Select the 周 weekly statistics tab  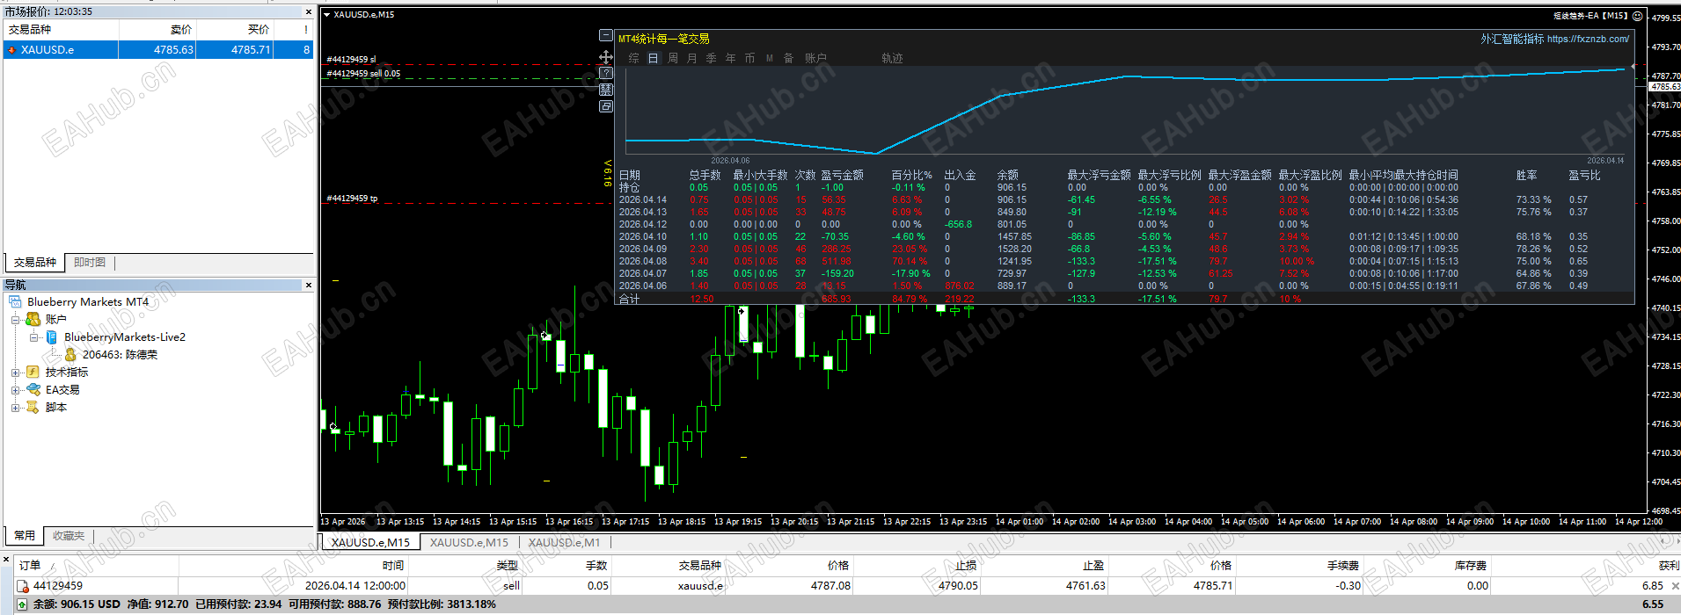[672, 58]
